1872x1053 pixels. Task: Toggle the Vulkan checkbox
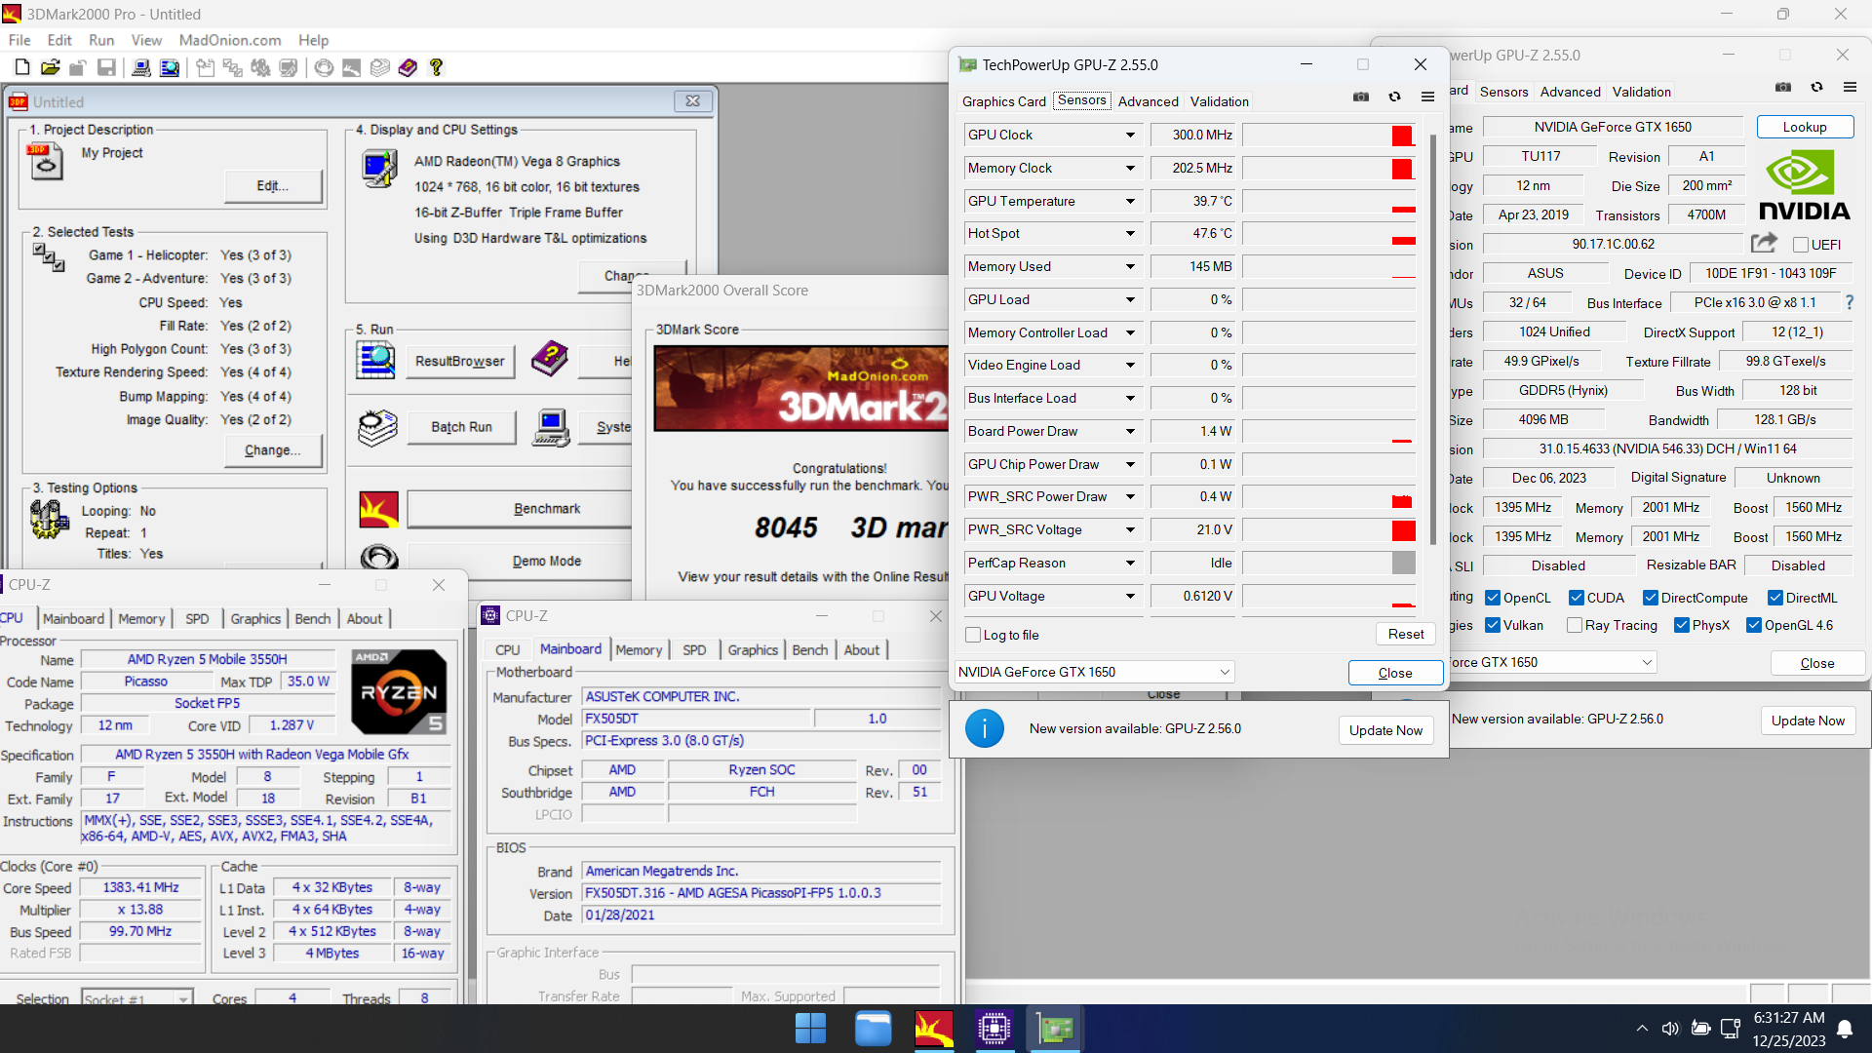pyautogui.click(x=1493, y=625)
